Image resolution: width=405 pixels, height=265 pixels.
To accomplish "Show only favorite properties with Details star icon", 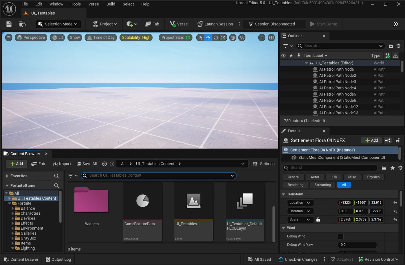I will click(x=393, y=168).
